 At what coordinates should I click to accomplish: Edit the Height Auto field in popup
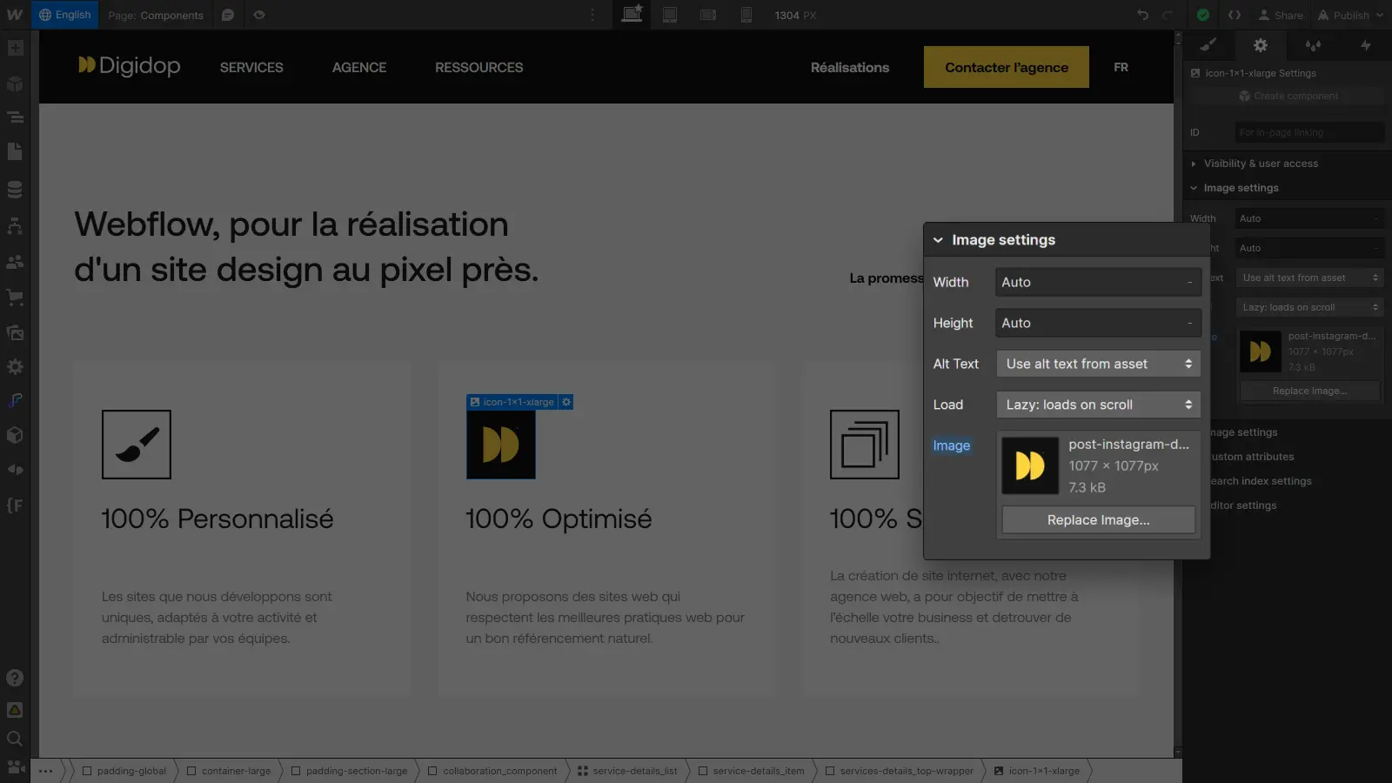tap(1098, 323)
